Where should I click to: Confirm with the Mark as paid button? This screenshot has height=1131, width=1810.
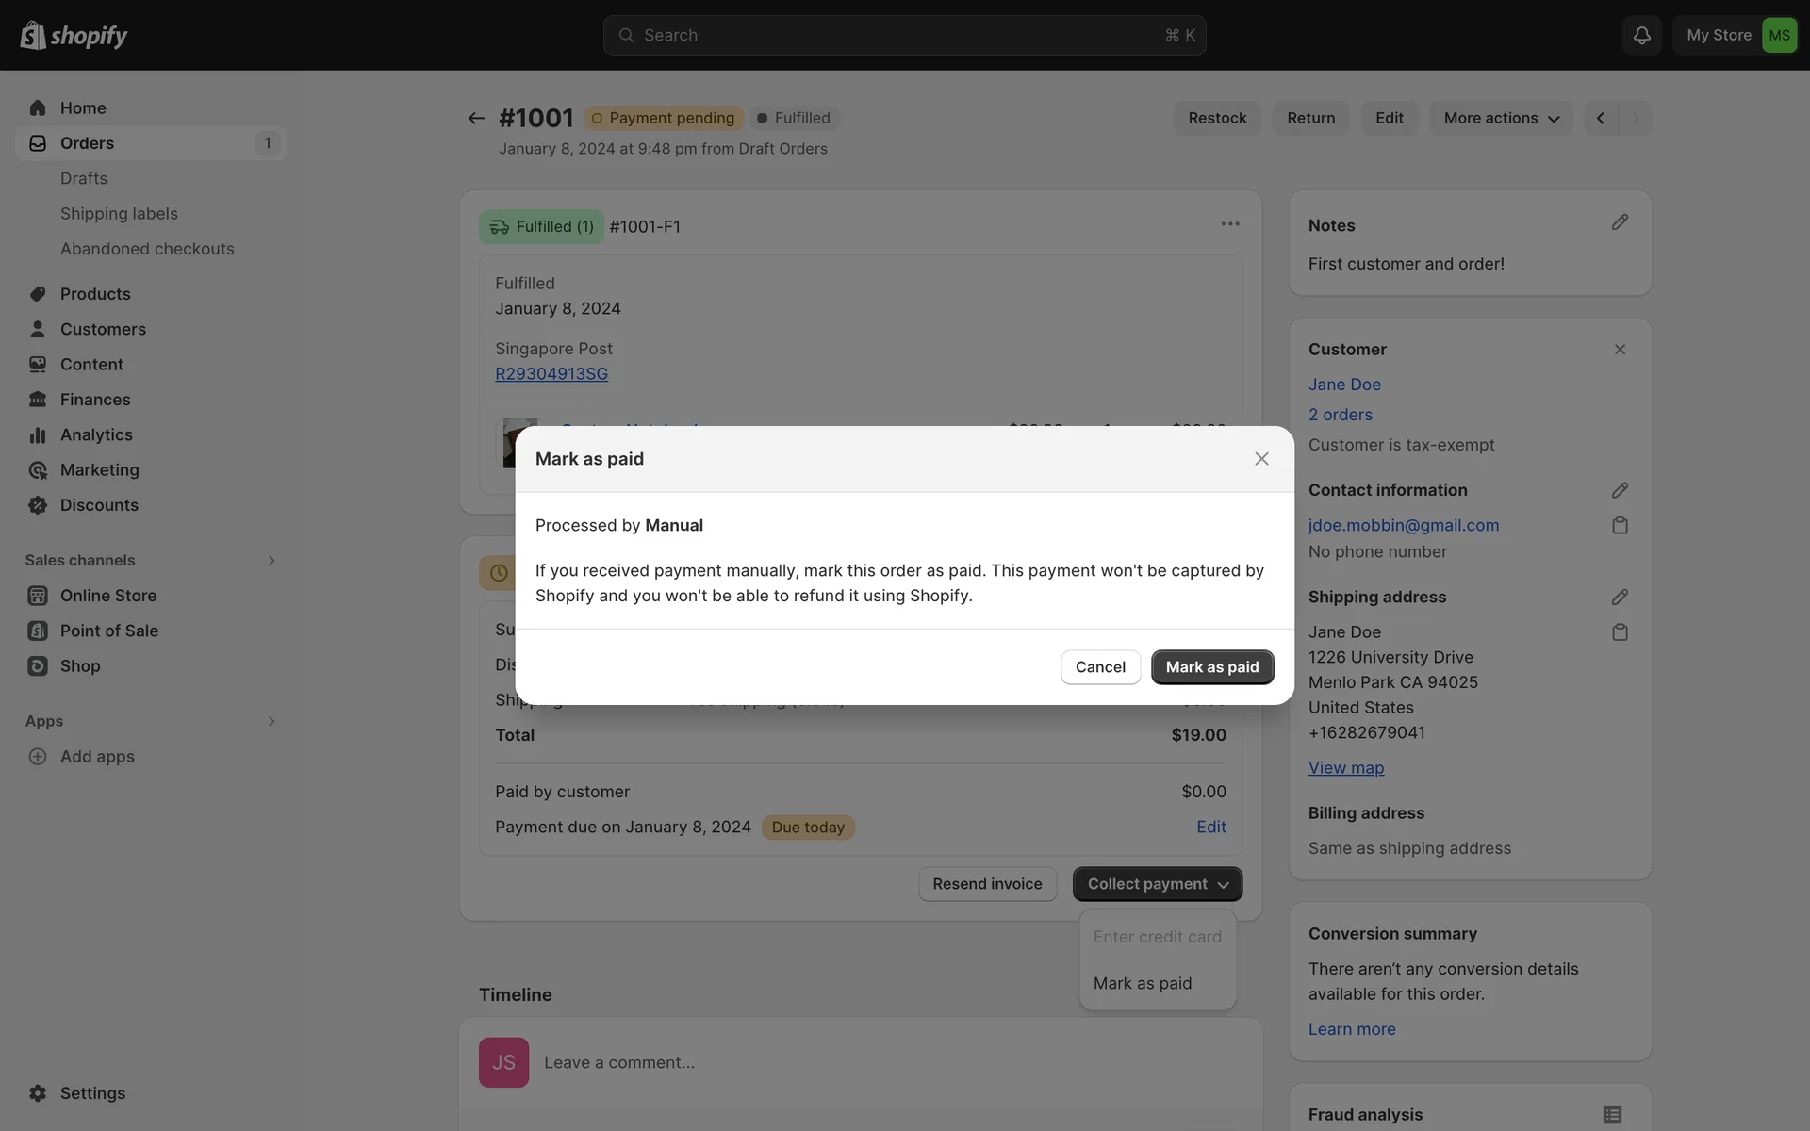tap(1211, 667)
